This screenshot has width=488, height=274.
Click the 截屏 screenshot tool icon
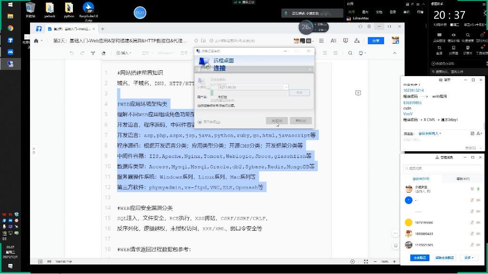pos(439,49)
